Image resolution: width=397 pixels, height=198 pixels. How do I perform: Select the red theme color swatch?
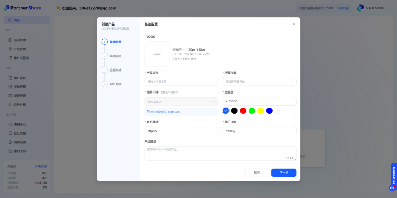click(x=243, y=111)
